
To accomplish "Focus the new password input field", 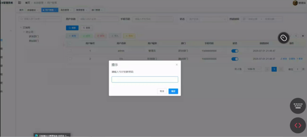I will pyautogui.click(x=145, y=80).
